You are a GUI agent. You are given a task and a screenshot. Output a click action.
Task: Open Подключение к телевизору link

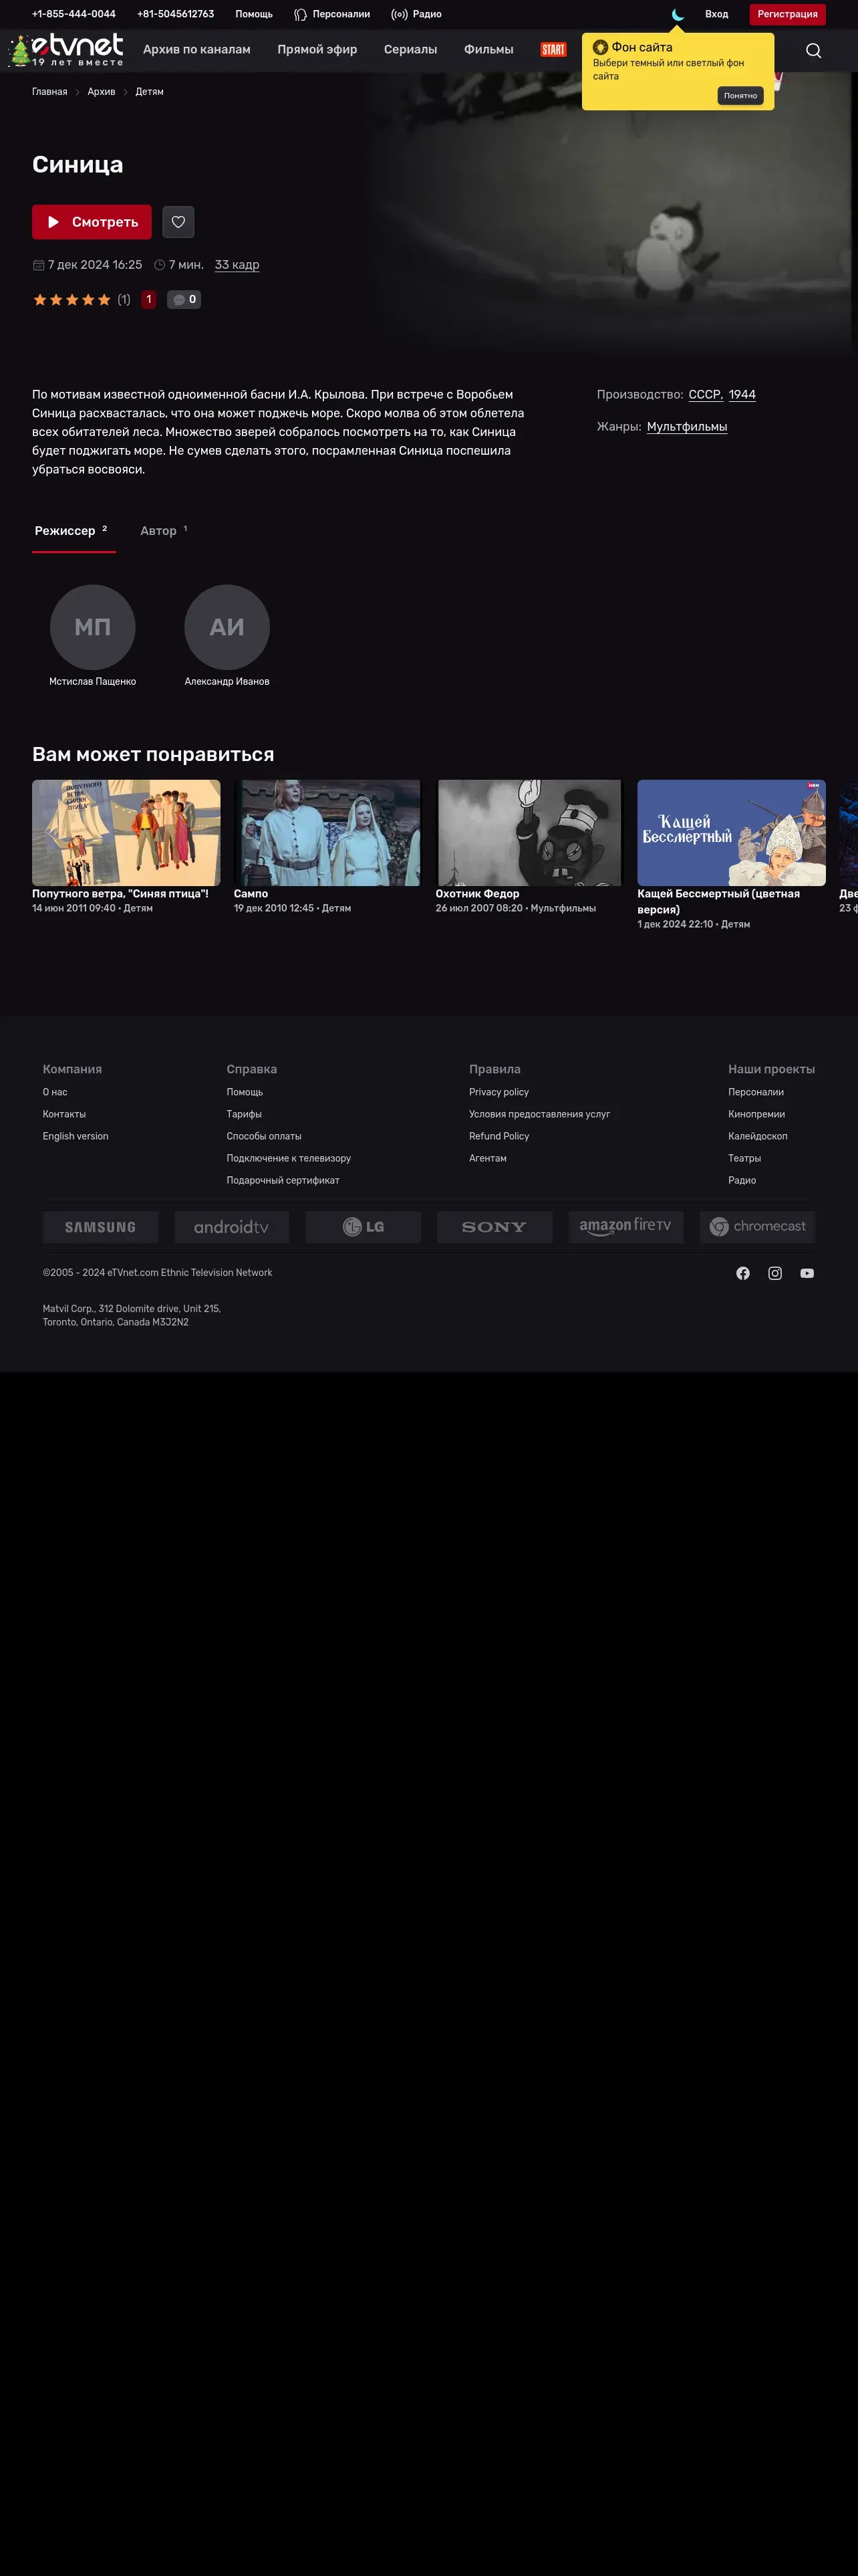coord(289,1158)
